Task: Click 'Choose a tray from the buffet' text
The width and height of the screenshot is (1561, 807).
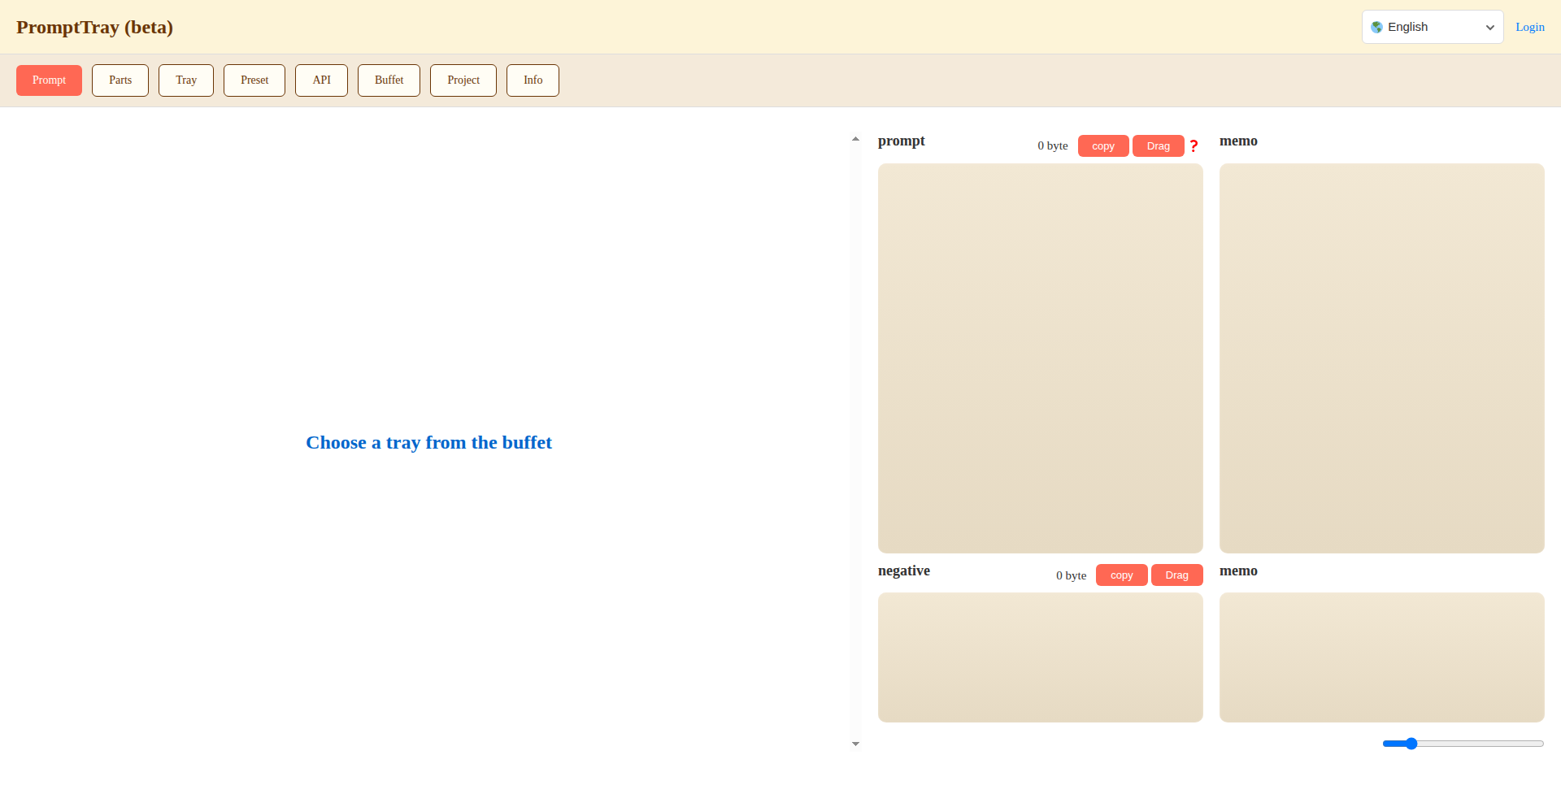Action: pyautogui.click(x=428, y=442)
